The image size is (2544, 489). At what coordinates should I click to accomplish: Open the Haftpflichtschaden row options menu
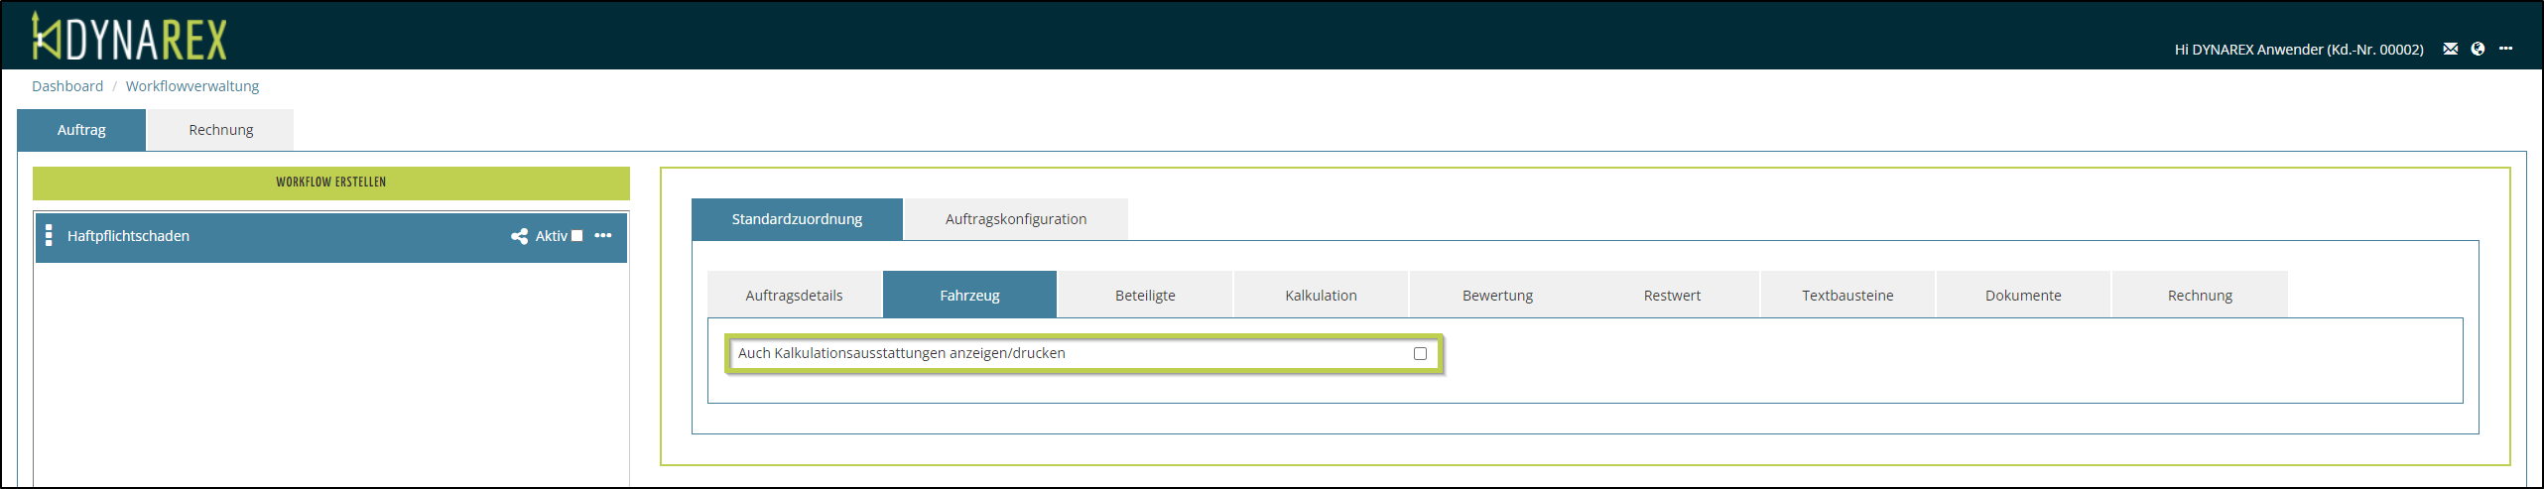(x=603, y=236)
